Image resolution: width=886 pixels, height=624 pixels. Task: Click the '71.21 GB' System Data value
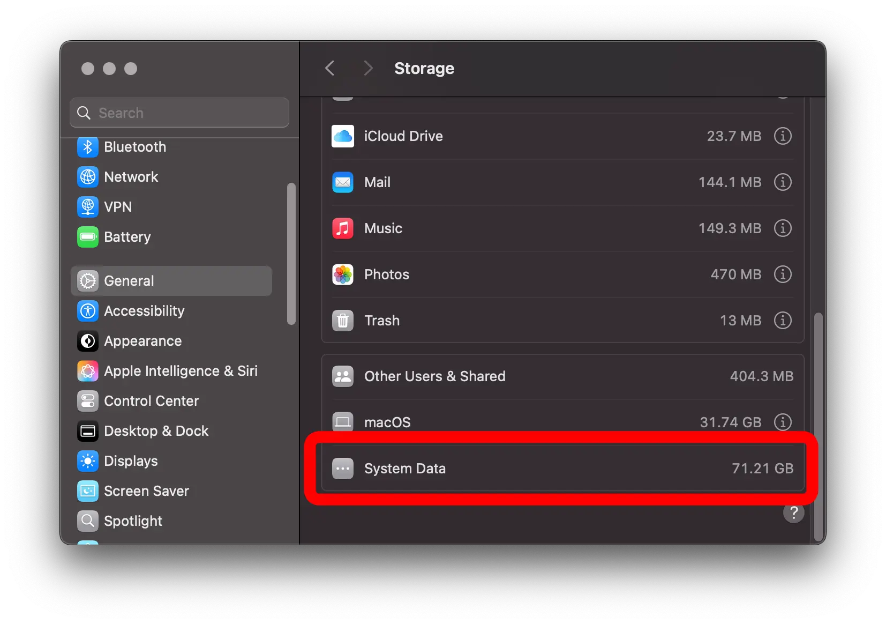pyautogui.click(x=763, y=469)
